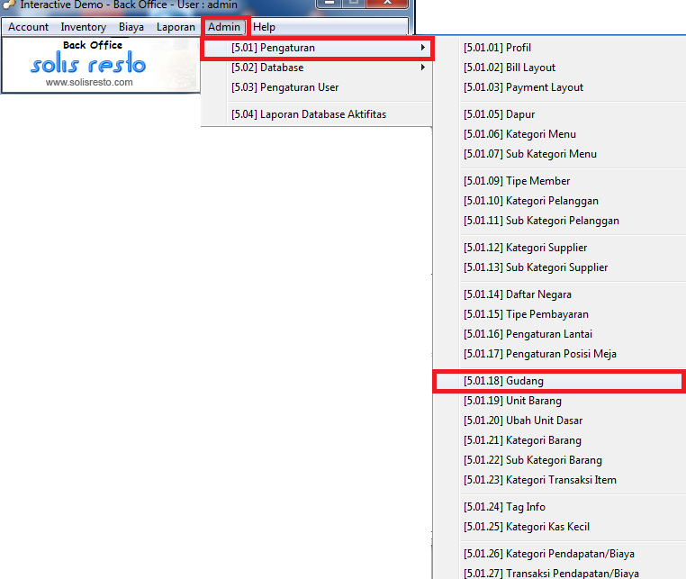Open the Account menu

[x=29, y=27]
